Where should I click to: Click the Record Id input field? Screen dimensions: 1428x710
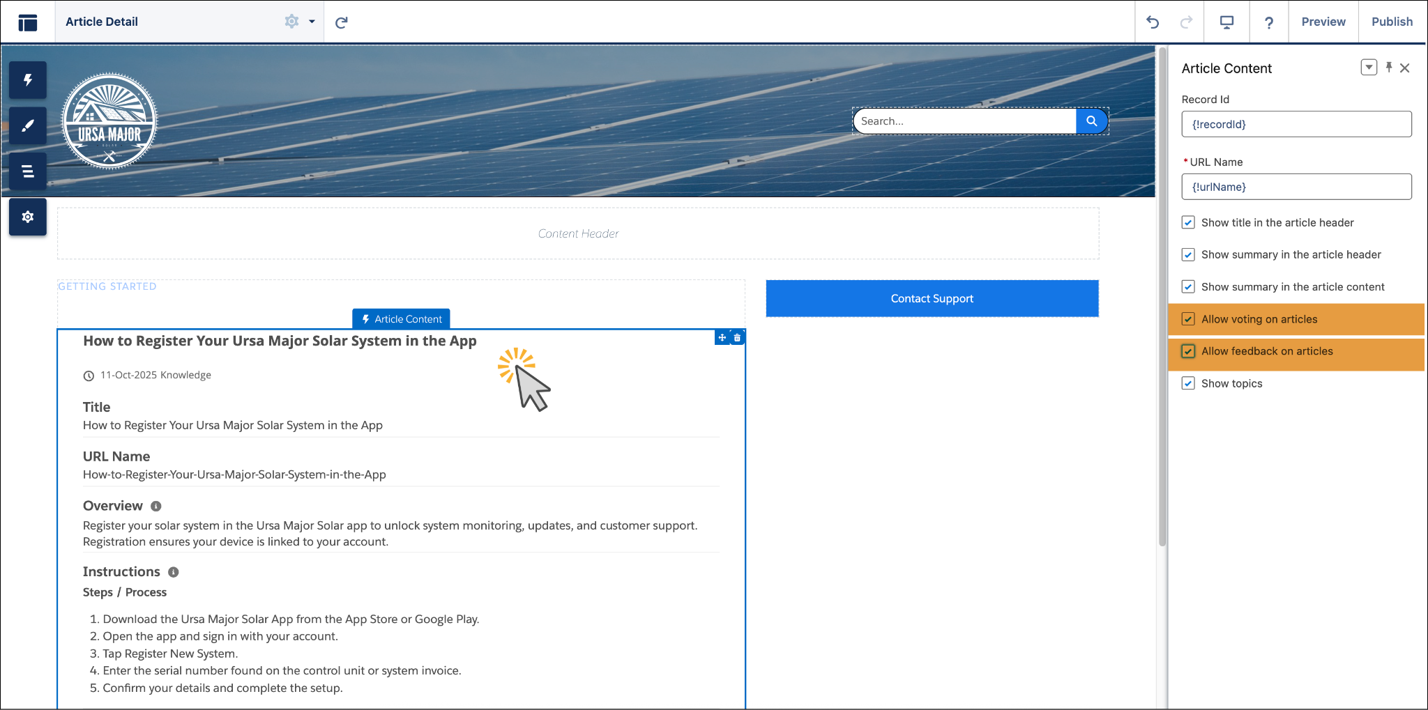[x=1296, y=124]
